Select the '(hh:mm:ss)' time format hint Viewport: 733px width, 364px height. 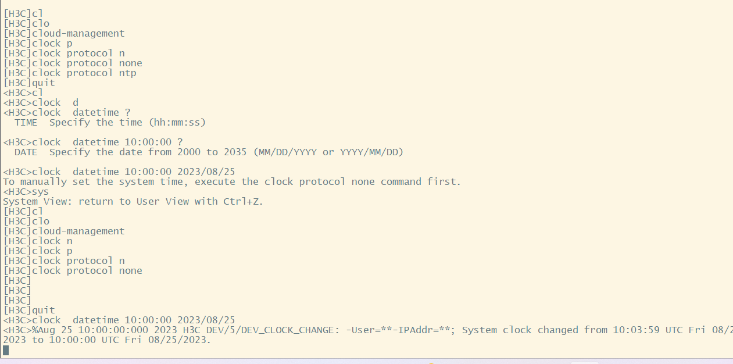[x=177, y=123]
